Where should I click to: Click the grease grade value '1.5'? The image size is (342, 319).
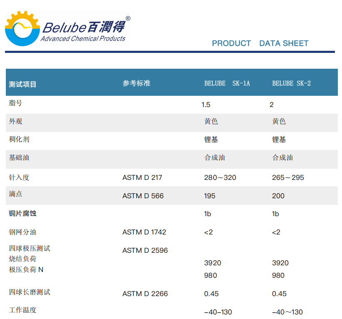coord(206,105)
